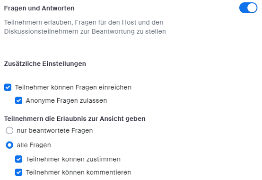
Task: Click the Teilnehmern erlauben description first line
Action: (x=84, y=22)
